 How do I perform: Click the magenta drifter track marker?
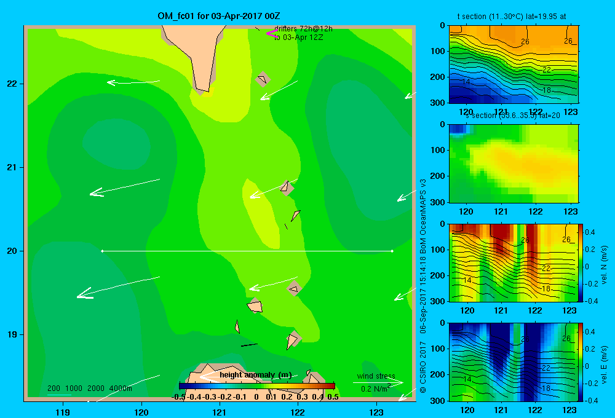(272, 33)
